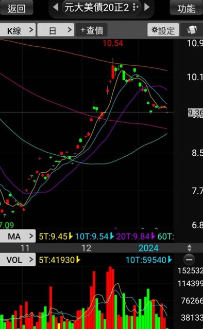Tap the 返回 back button
Viewport: 203px width, 329px height.
pos(16,8)
